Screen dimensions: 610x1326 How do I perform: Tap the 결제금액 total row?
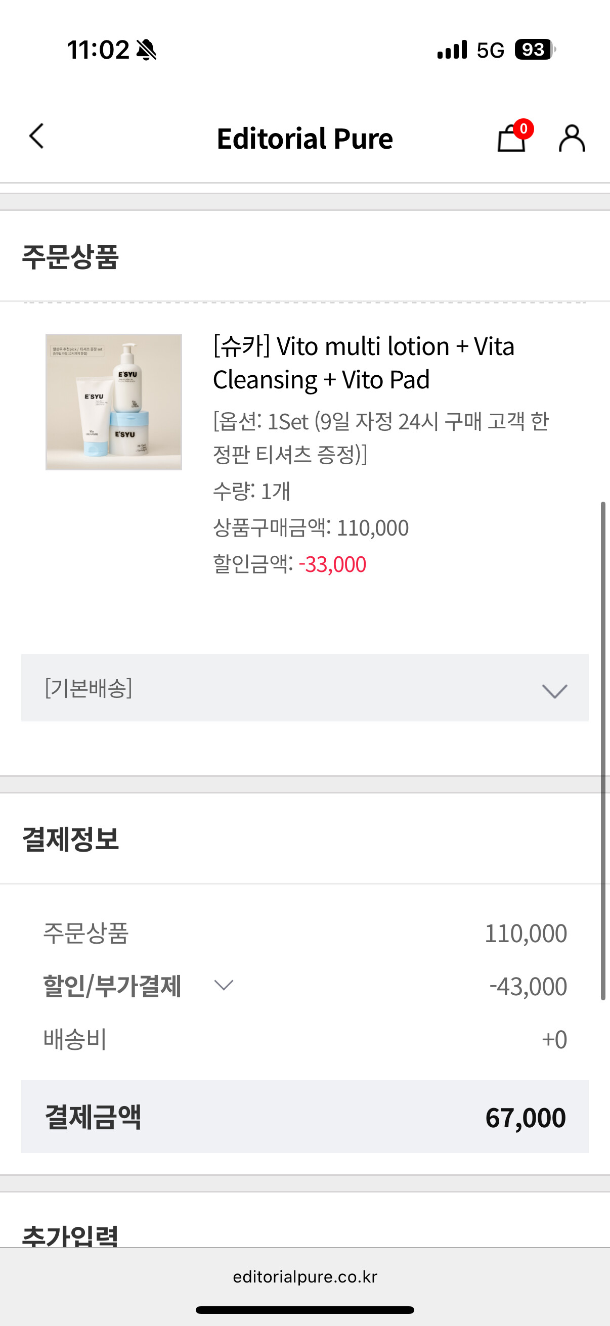coord(304,1117)
